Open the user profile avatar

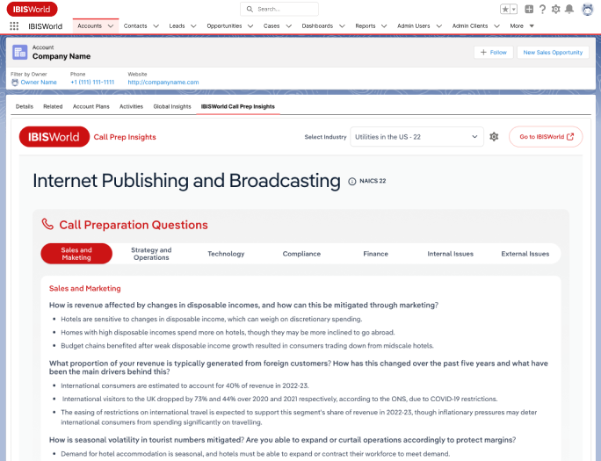(x=586, y=9)
